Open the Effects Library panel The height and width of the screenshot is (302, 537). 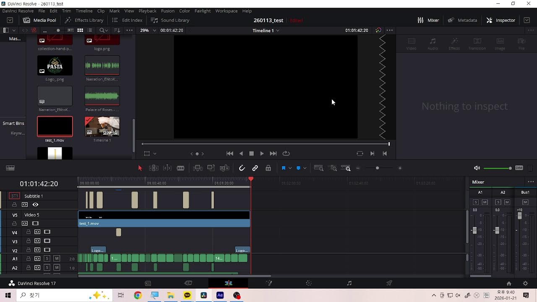point(84,20)
